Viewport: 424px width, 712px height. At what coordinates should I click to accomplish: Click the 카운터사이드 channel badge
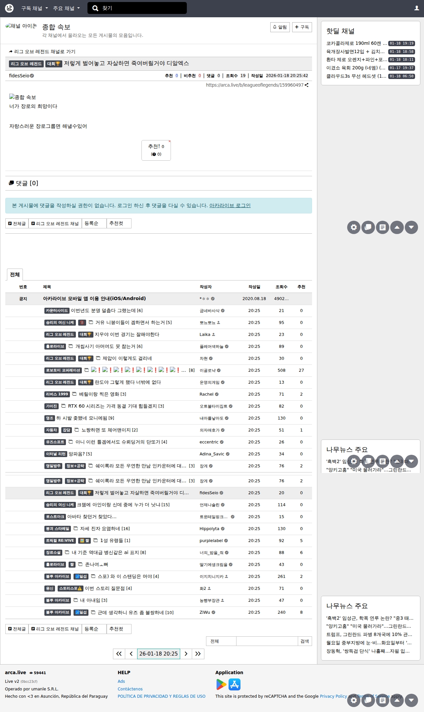click(57, 311)
